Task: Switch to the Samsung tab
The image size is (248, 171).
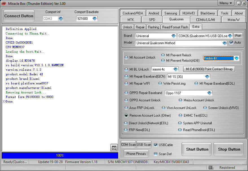Action: point(171,13)
